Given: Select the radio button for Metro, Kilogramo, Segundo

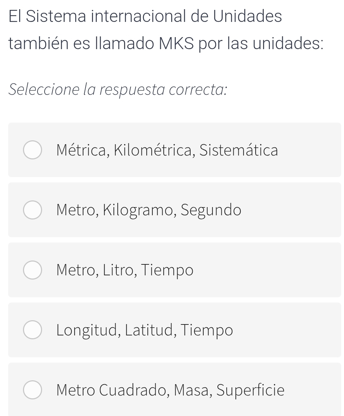Looking at the screenshot, I should [x=33, y=210].
